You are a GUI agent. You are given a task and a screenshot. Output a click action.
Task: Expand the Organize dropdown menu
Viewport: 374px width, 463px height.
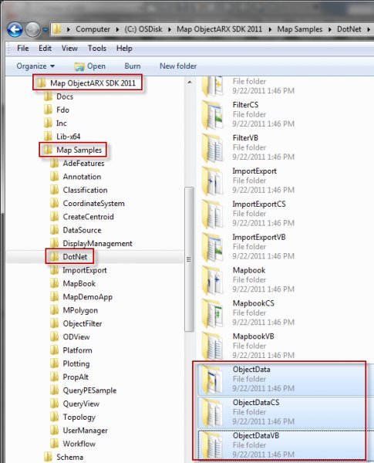coord(35,66)
